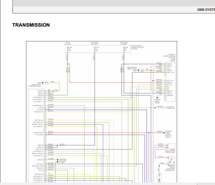This screenshot has height=185, width=215.
Task: Click the Identification Control Unit dashed box
Action: 172,146
